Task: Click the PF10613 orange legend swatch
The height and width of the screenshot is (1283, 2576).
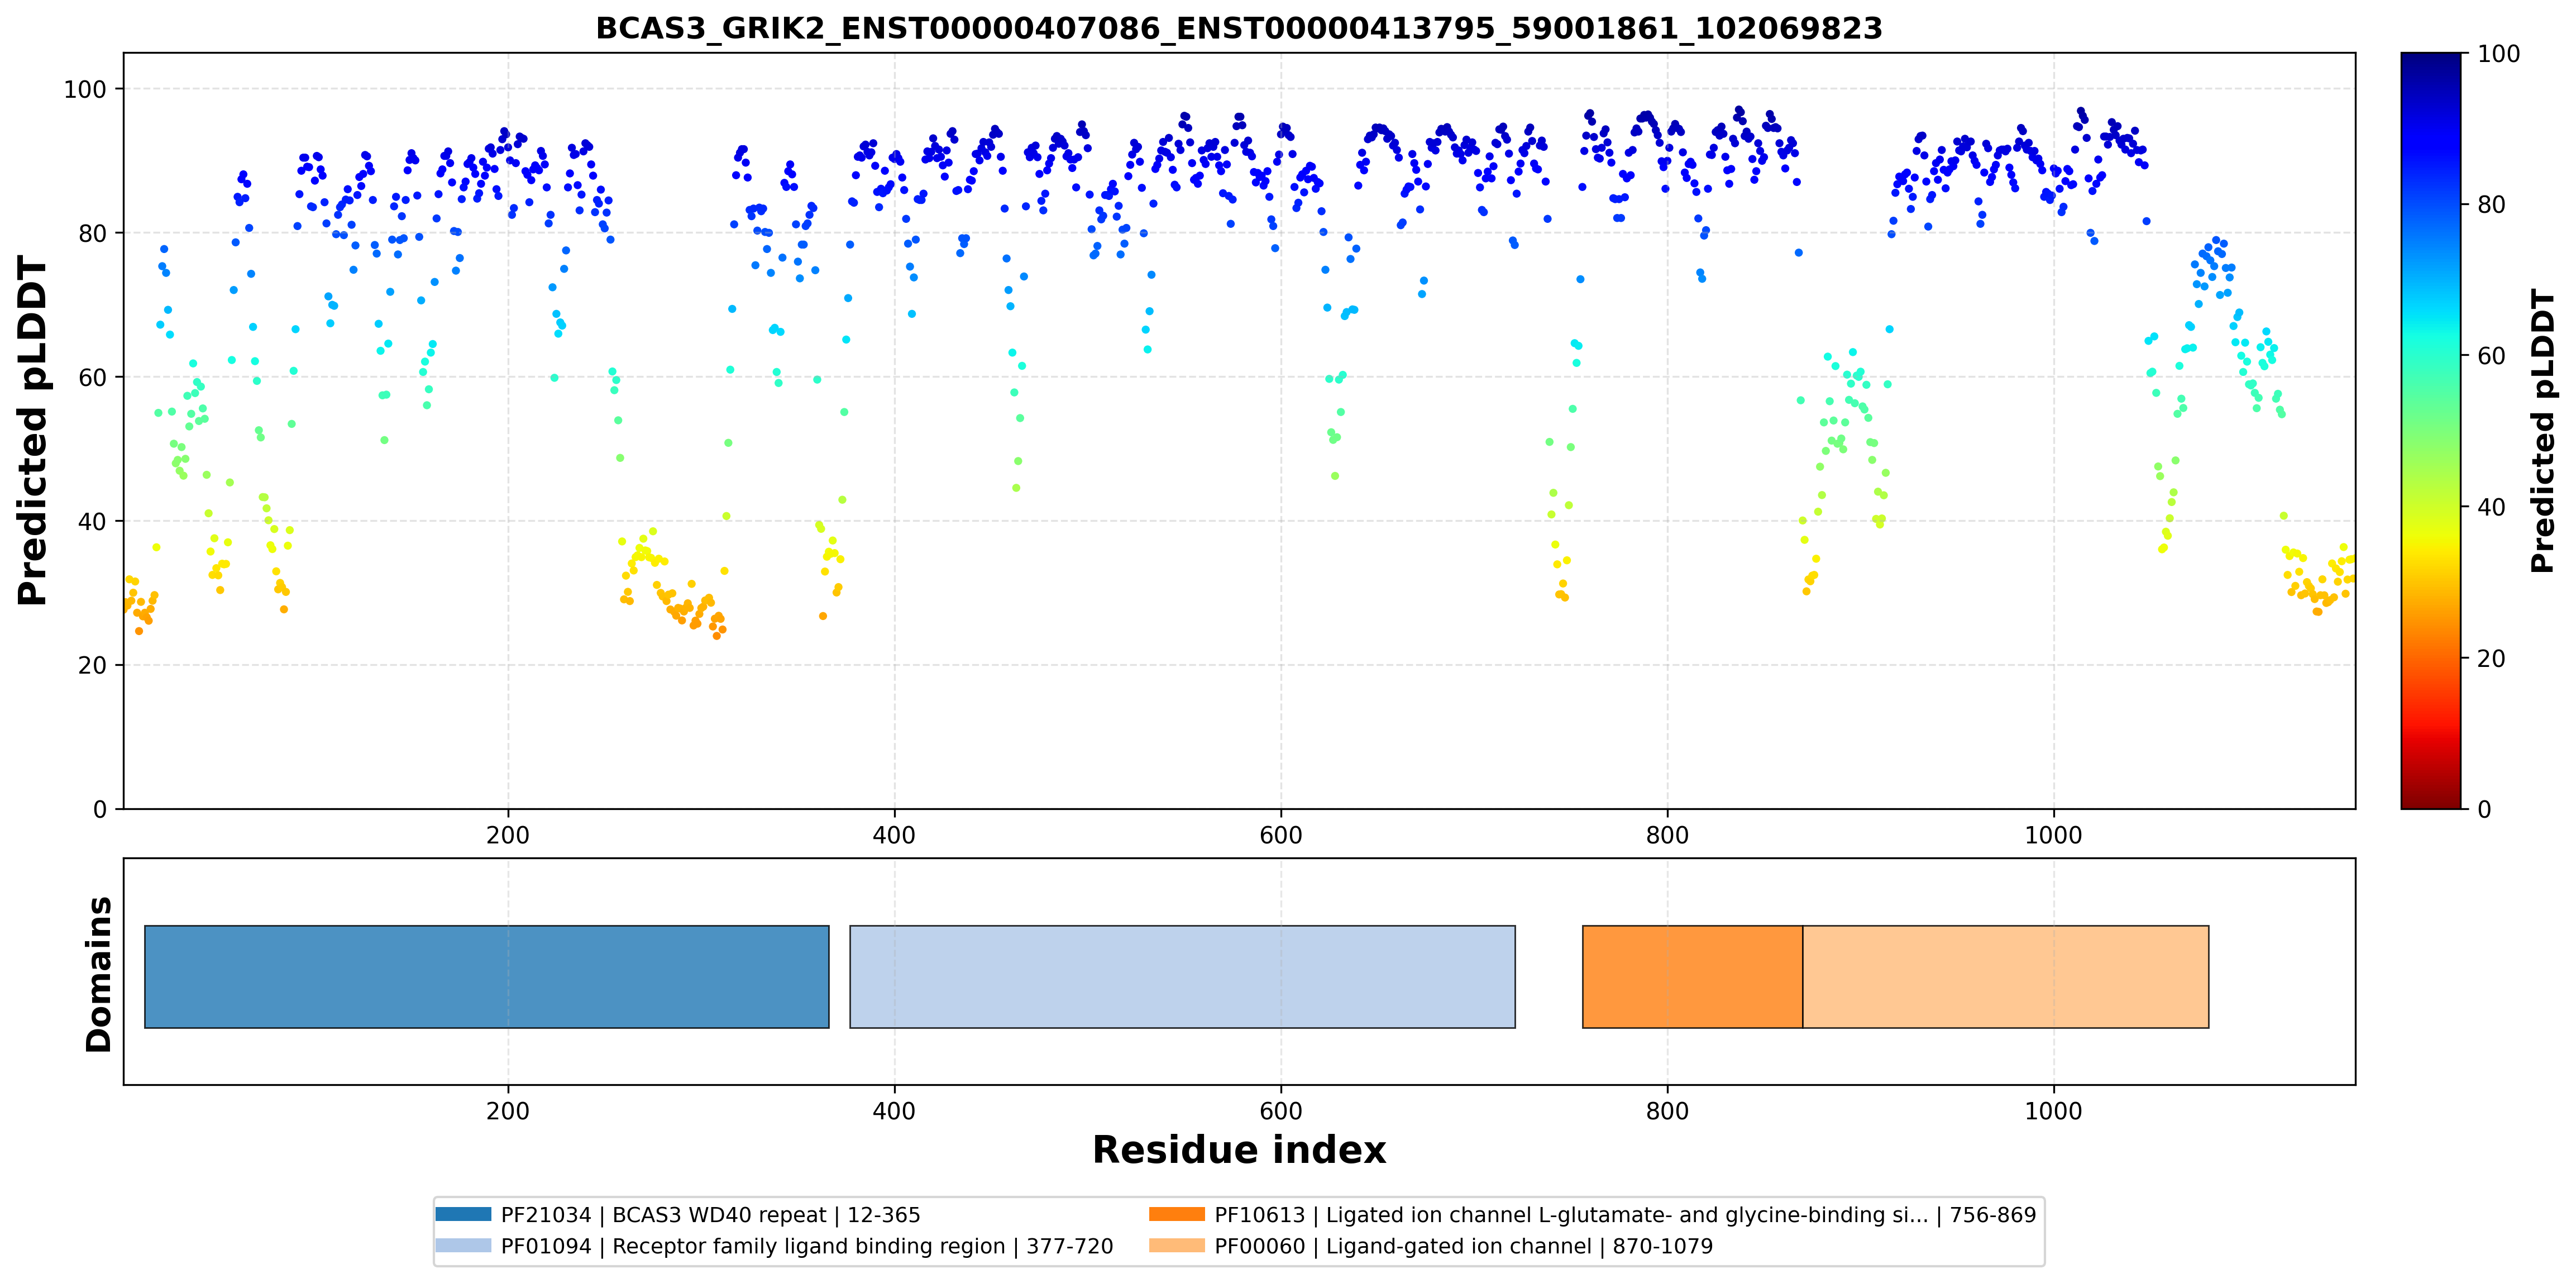Action: tap(1177, 1214)
